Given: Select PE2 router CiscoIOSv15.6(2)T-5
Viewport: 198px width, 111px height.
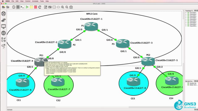Looking at the screenshot, I should click(148, 61).
